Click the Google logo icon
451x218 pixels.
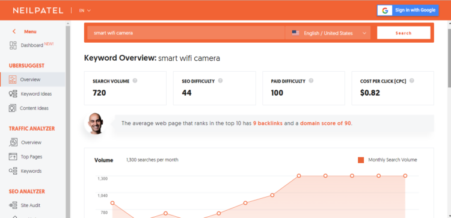coord(385,10)
